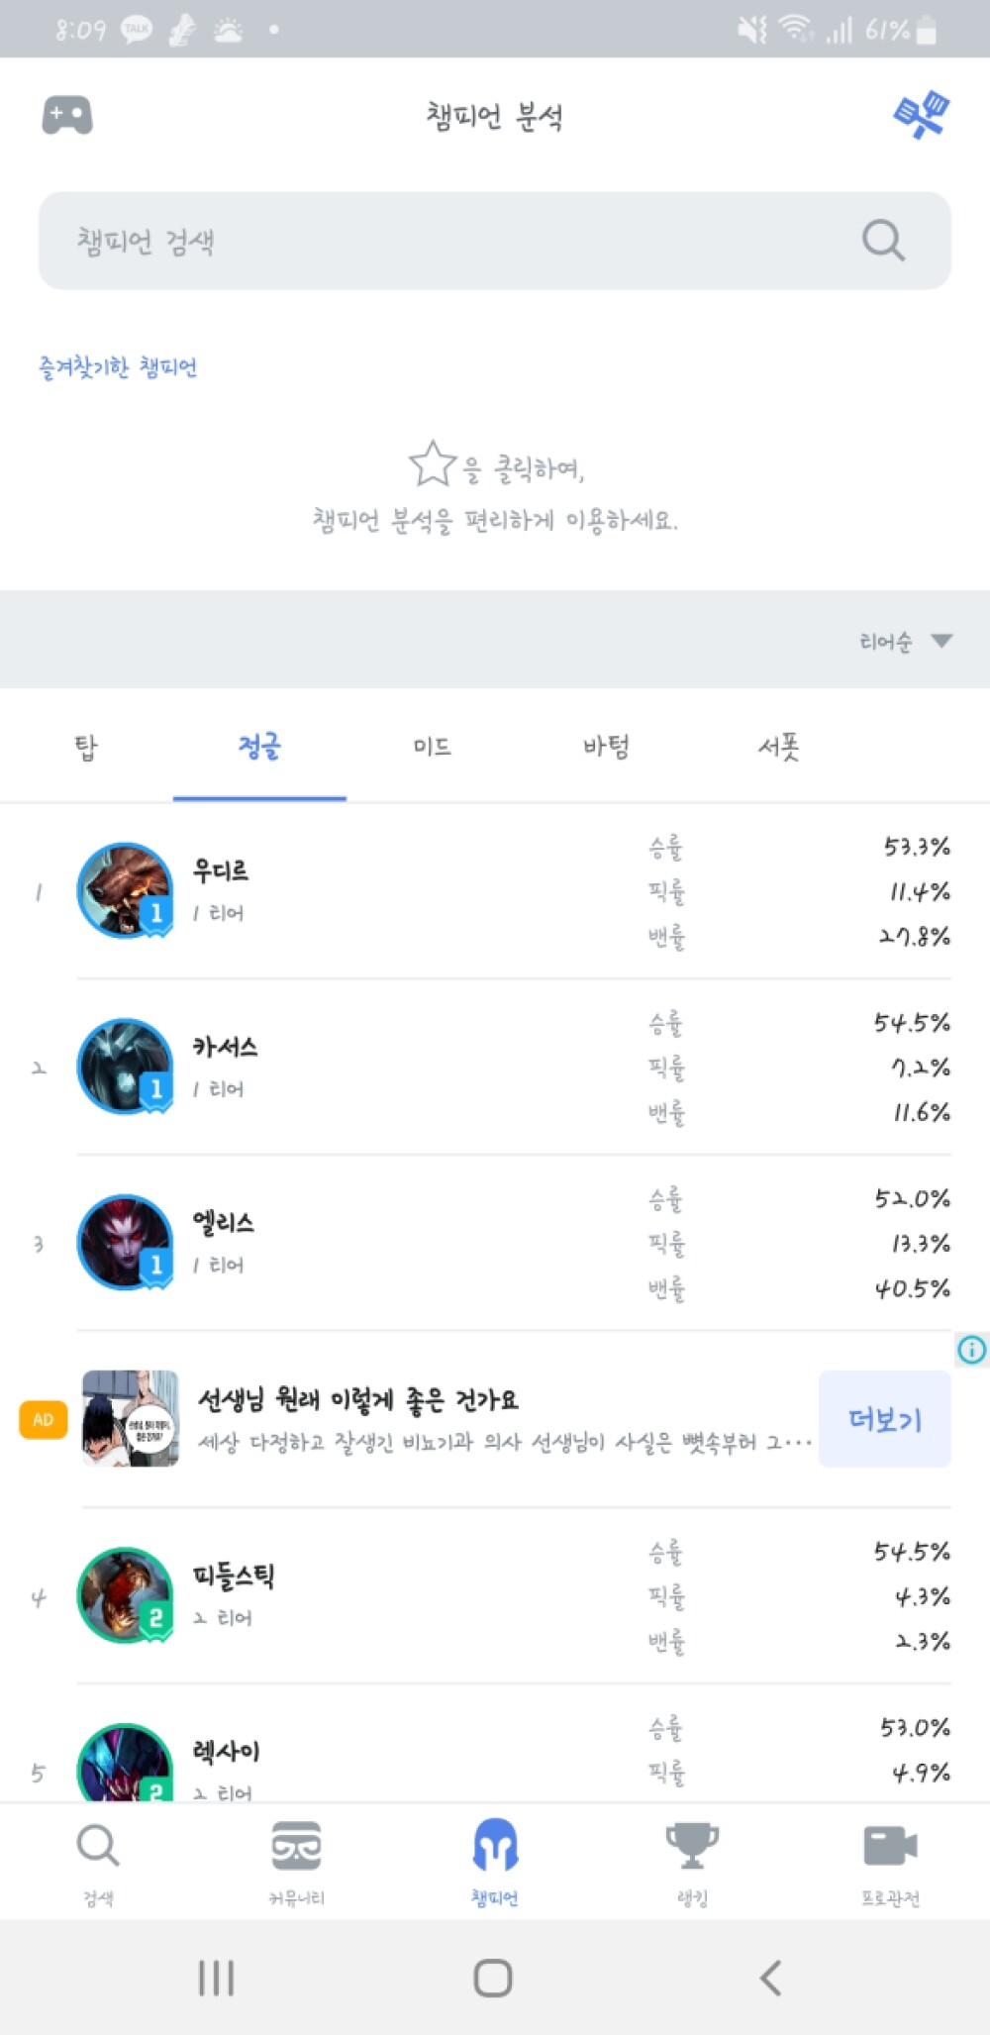Image resolution: width=990 pixels, height=2035 pixels.
Task: Open the 커뮤니티 community icon
Action: (x=296, y=1863)
